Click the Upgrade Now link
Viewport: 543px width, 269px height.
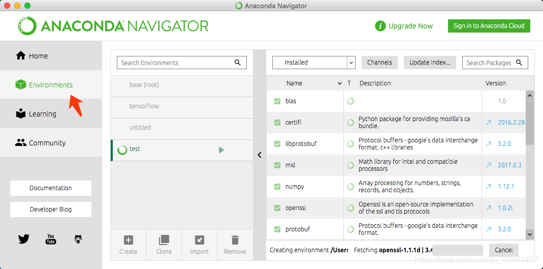(411, 26)
